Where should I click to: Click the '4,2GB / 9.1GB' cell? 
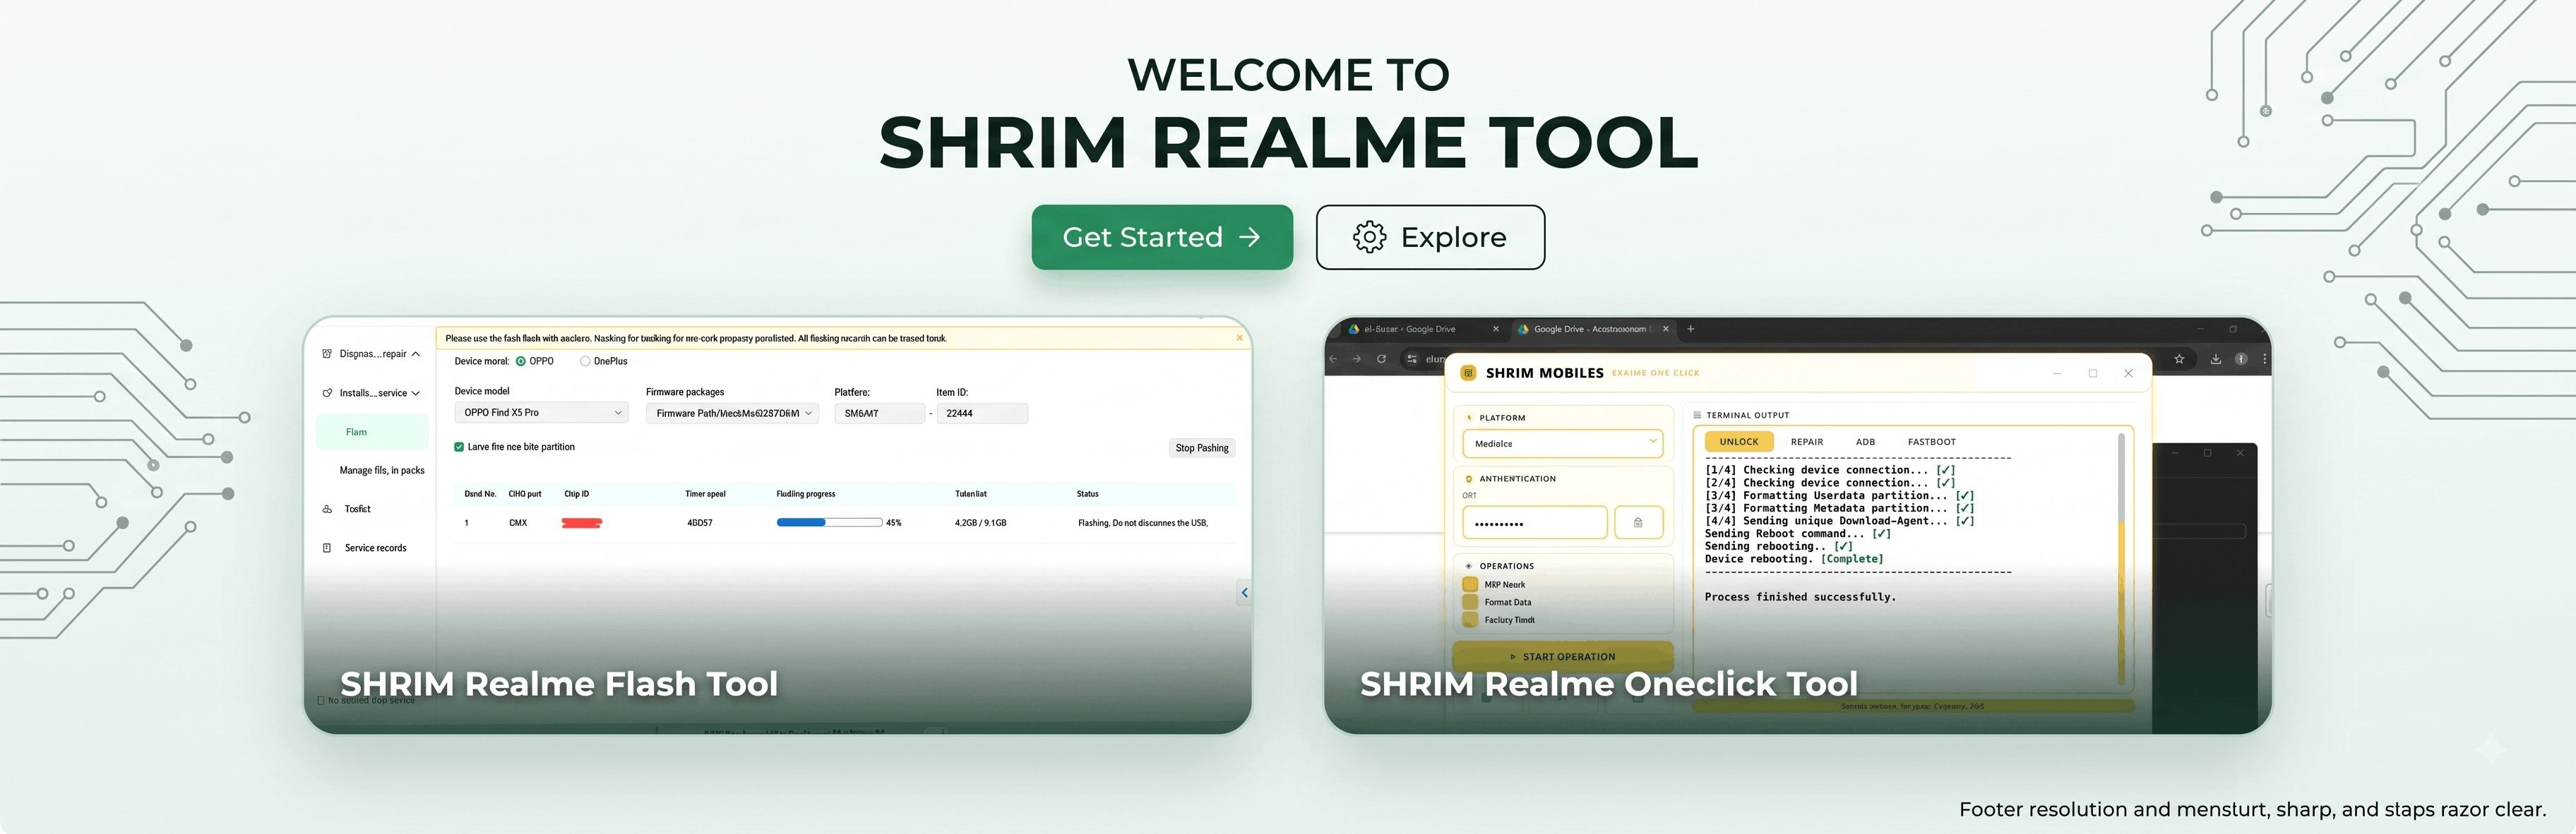[x=981, y=522]
